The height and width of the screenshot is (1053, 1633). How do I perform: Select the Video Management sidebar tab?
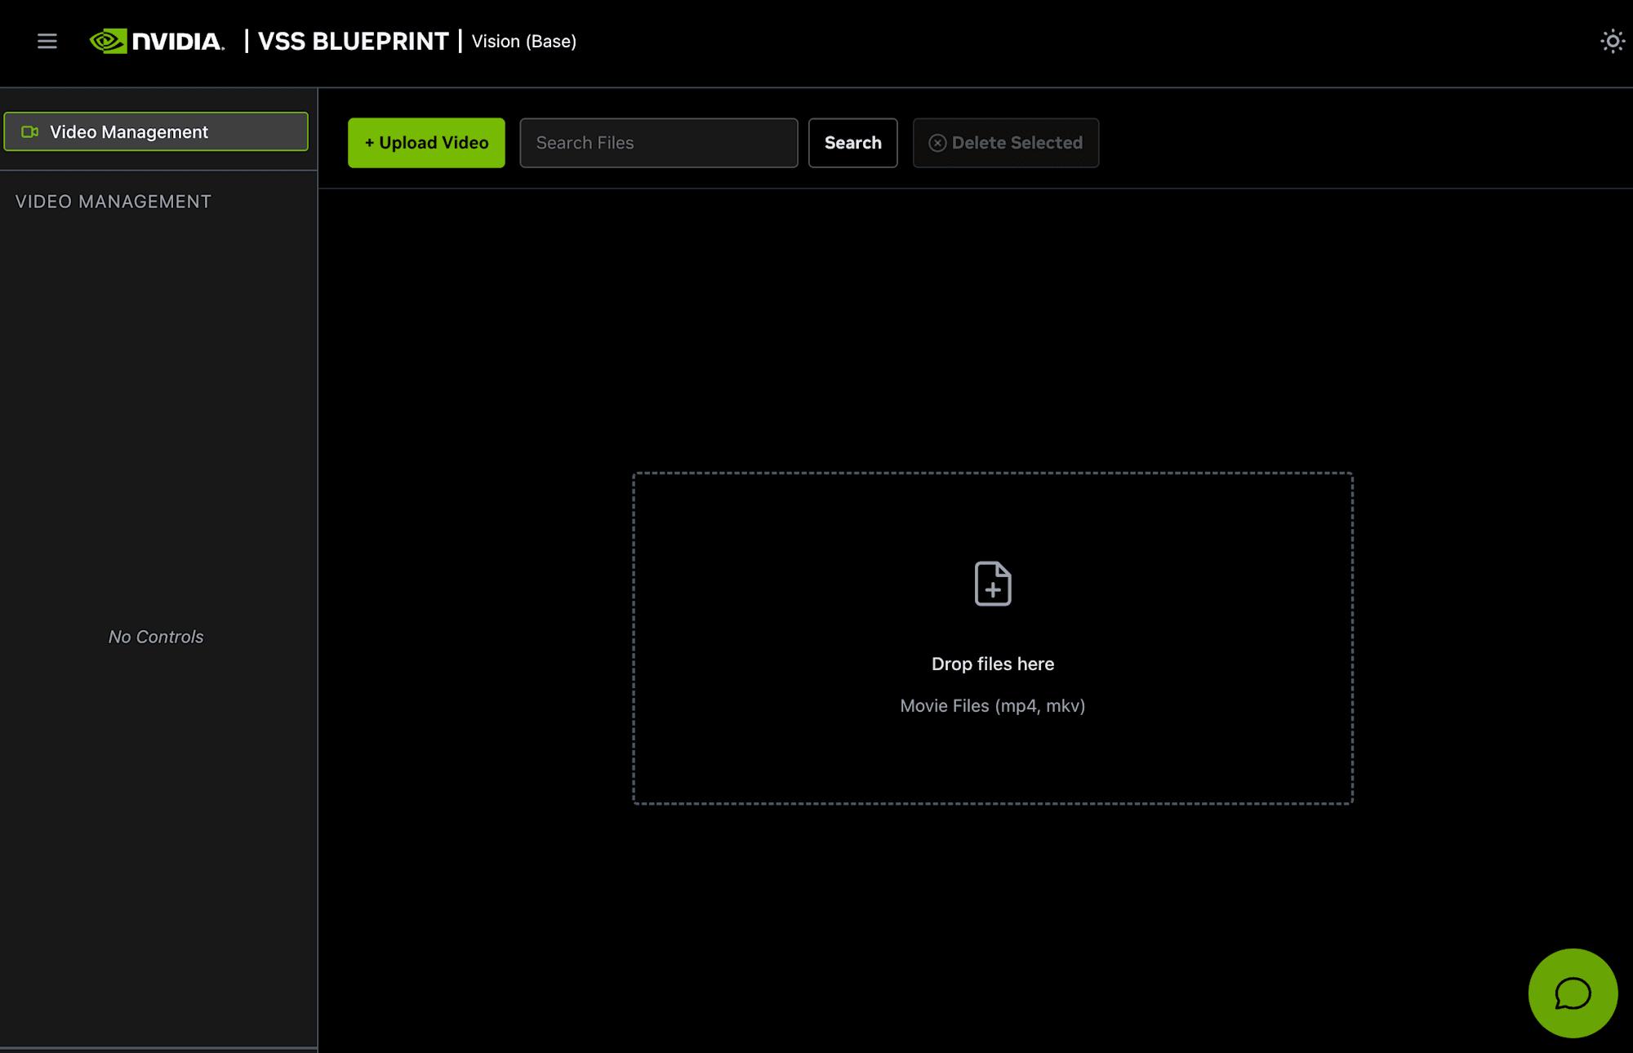[x=156, y=131]
